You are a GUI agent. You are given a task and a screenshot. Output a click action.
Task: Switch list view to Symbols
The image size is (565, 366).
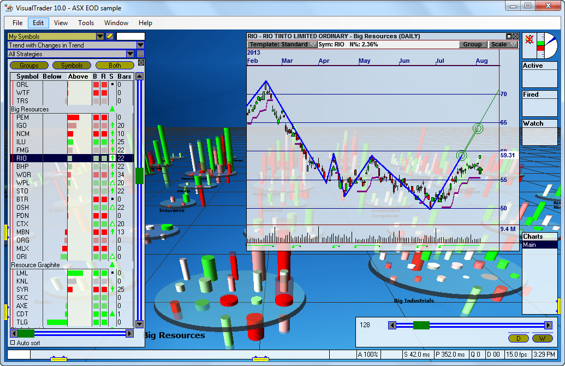[x=72, y=65]
